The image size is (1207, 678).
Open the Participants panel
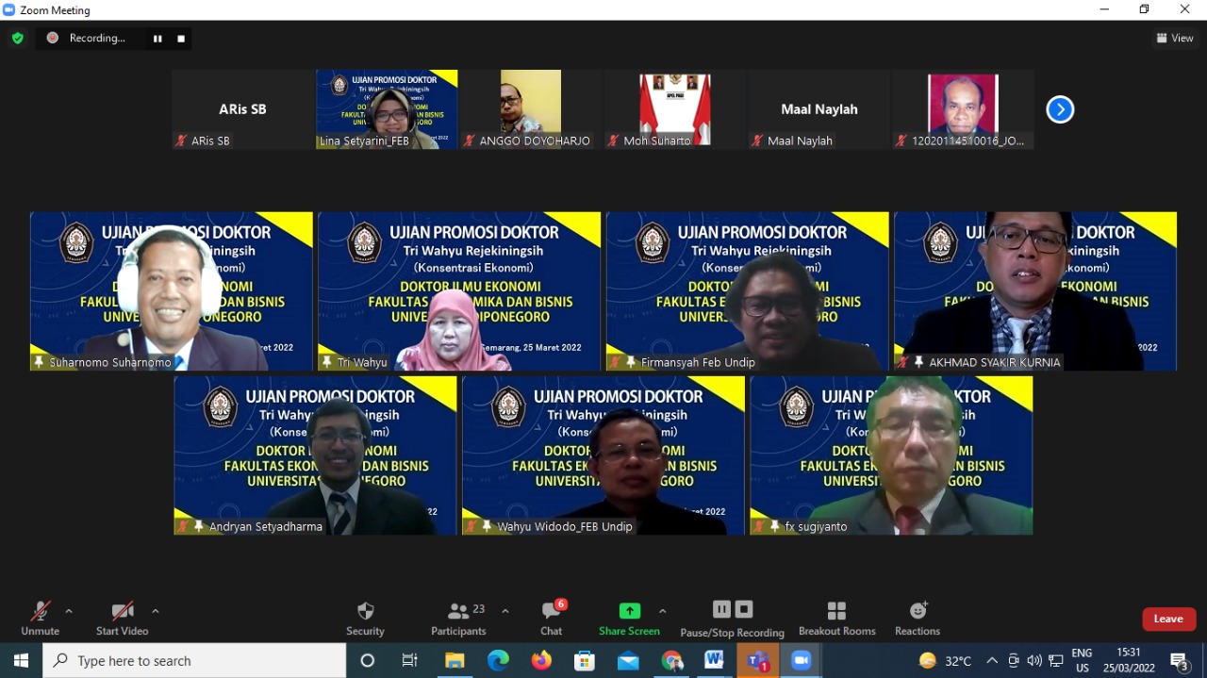click(x=458, y=618)
